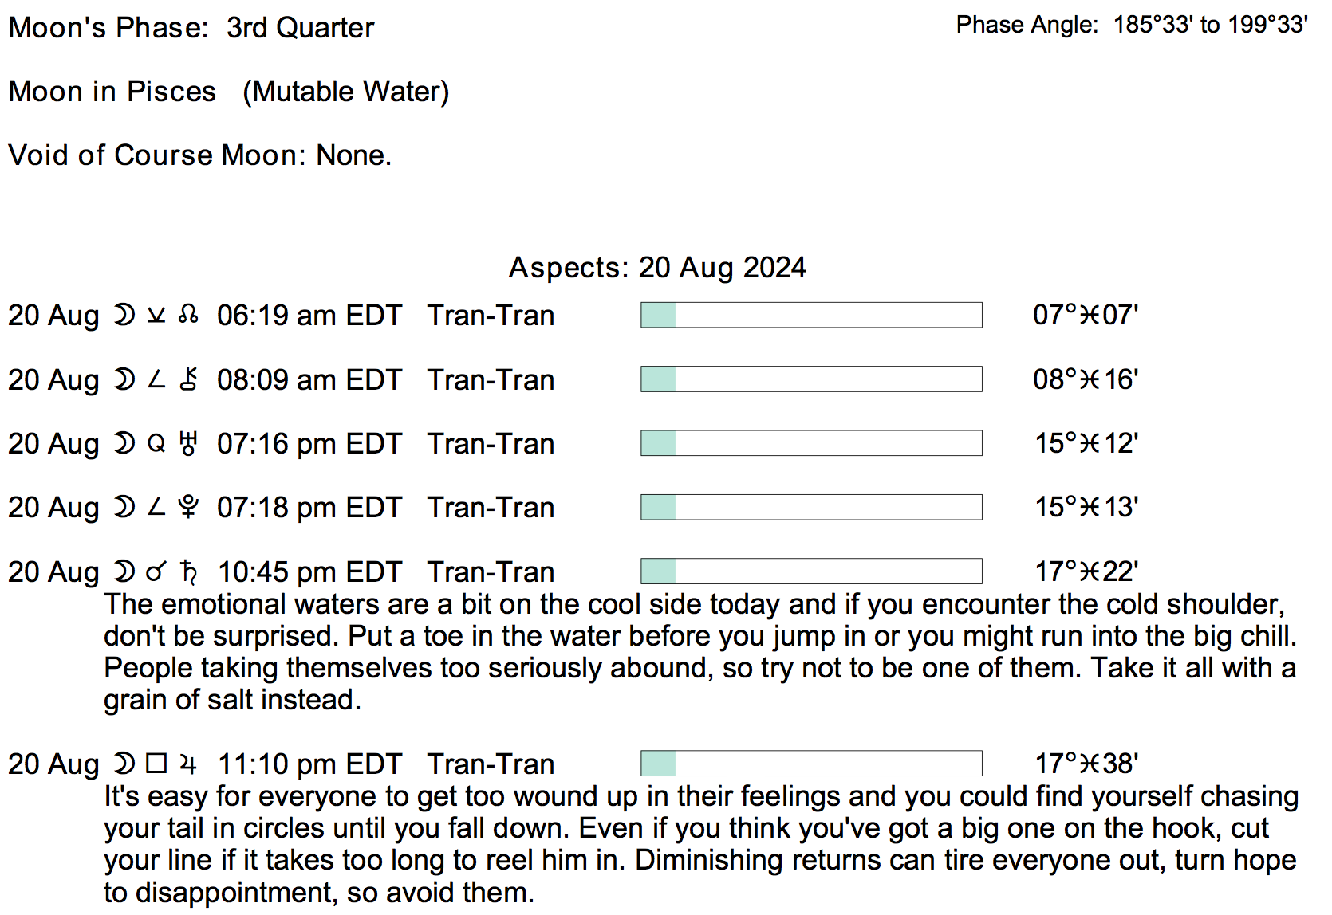
Task: Click the progress bar for 11:10 pm aspect
Action: click(811, 764)
